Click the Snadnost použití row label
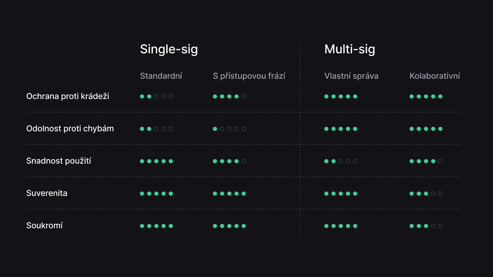 coord(59,161)
